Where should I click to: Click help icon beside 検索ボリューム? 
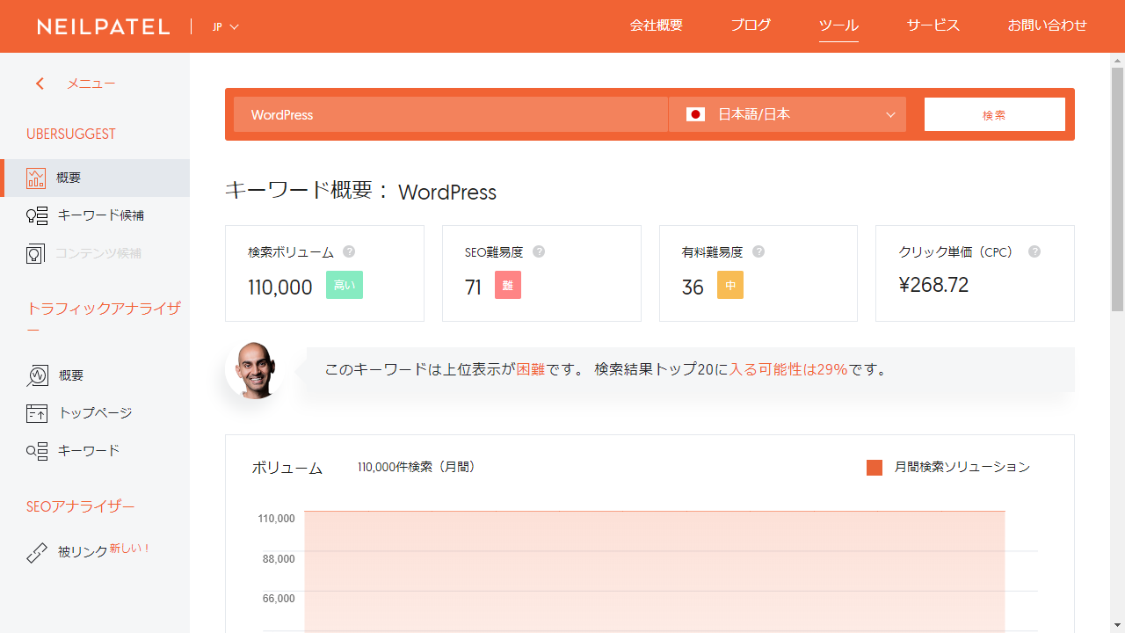349,251
